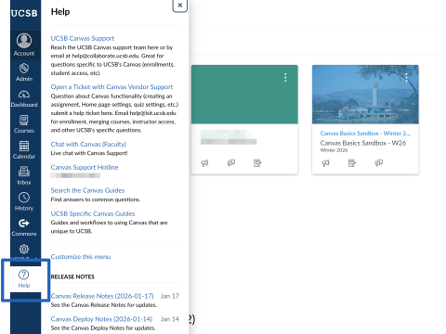
Task: Click the Help question mark icon
Action: (24, 275)
